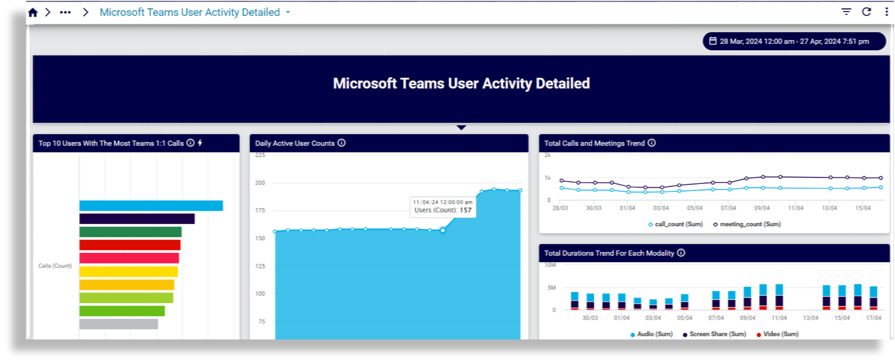Click the Total Durations Trend For Each Modality title
895x363 pixels.
(x=609, y=253)
